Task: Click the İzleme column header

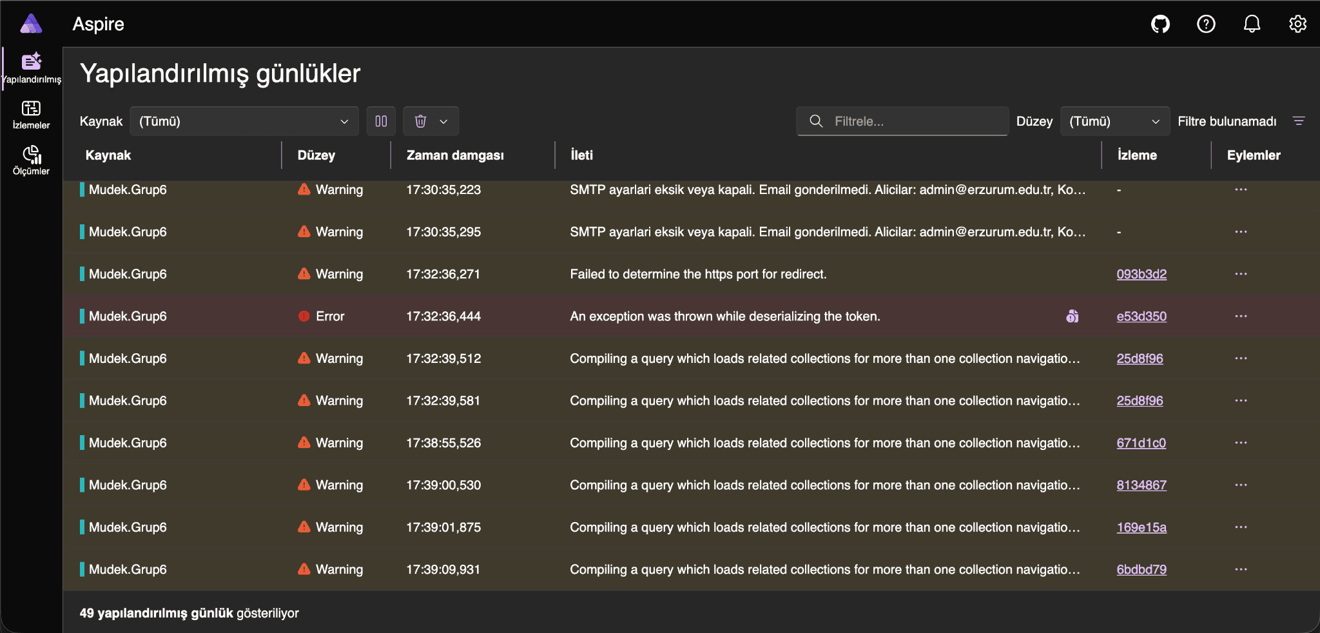Action: [x=1137, y=155]
